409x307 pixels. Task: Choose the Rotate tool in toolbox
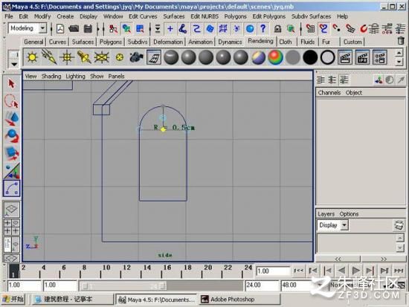click(x=12, y=135)
